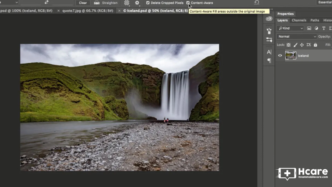332x187 pixels.
Task: Click the lock transparent pixels icon
Action: point(289,45)
